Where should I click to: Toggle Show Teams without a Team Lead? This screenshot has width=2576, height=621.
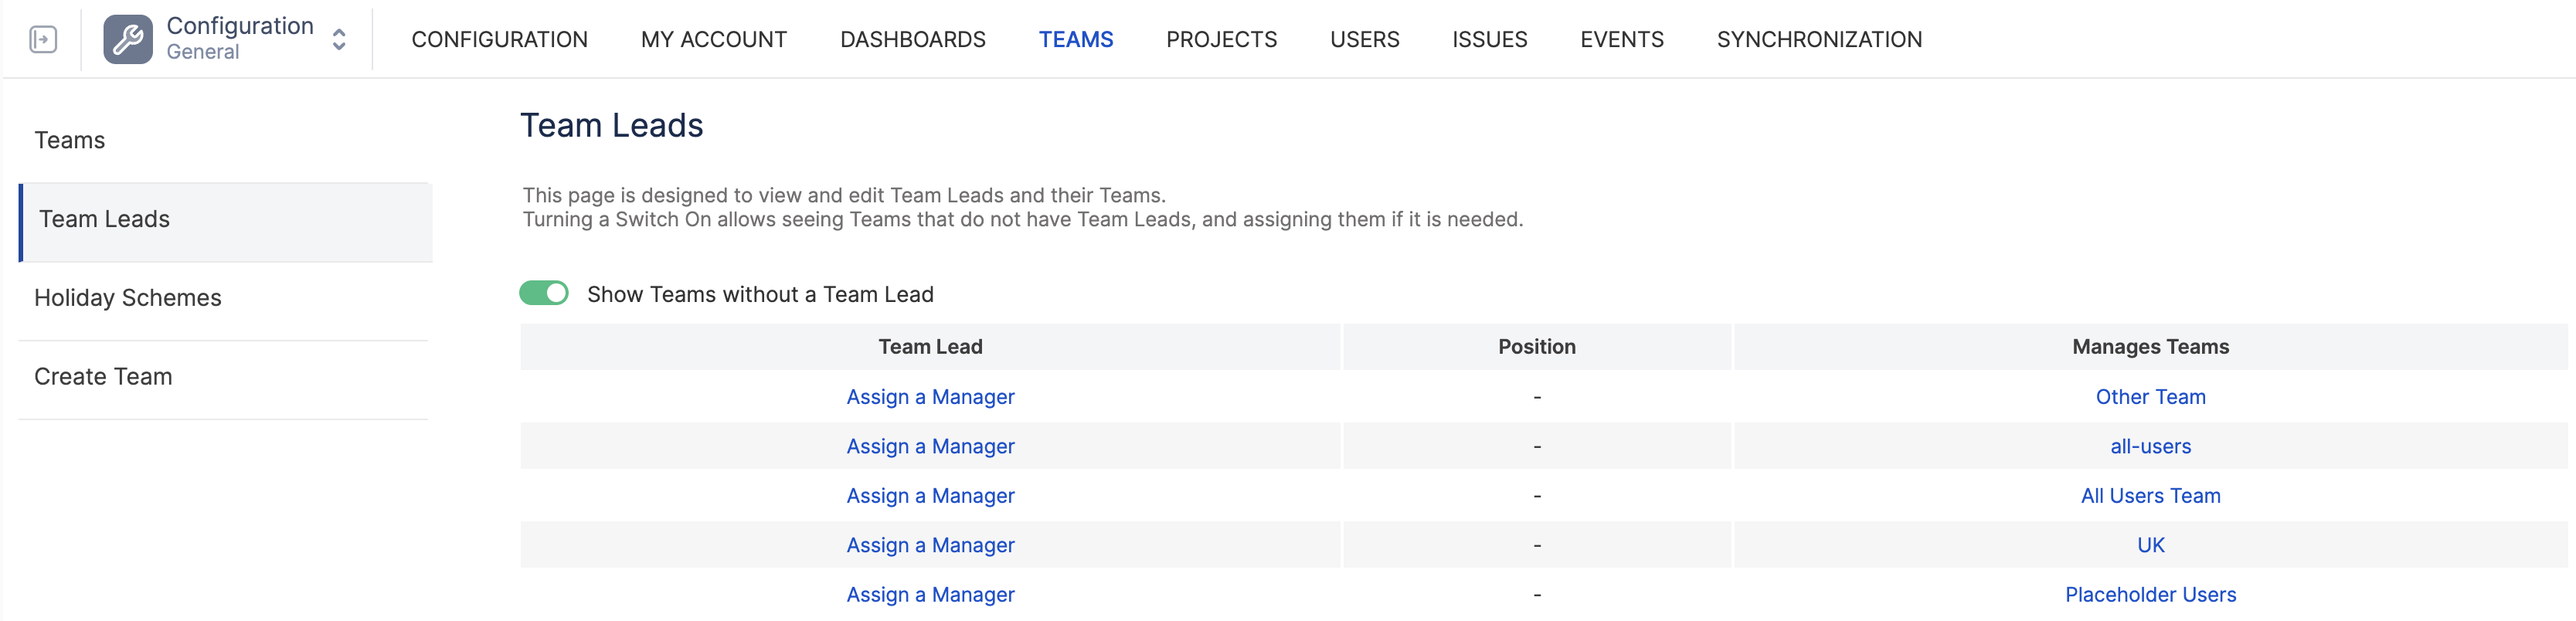coord(544,293)
